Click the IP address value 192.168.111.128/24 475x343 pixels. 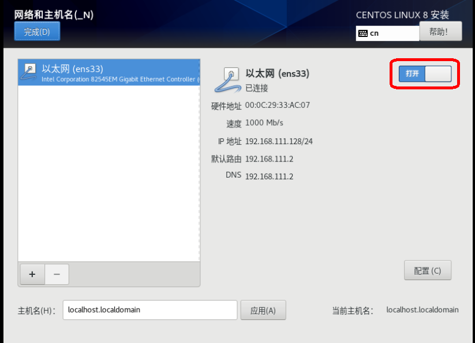[279, 141]
